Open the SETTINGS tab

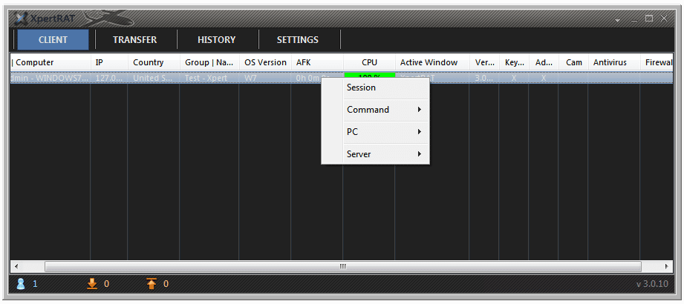coord(298,39)
